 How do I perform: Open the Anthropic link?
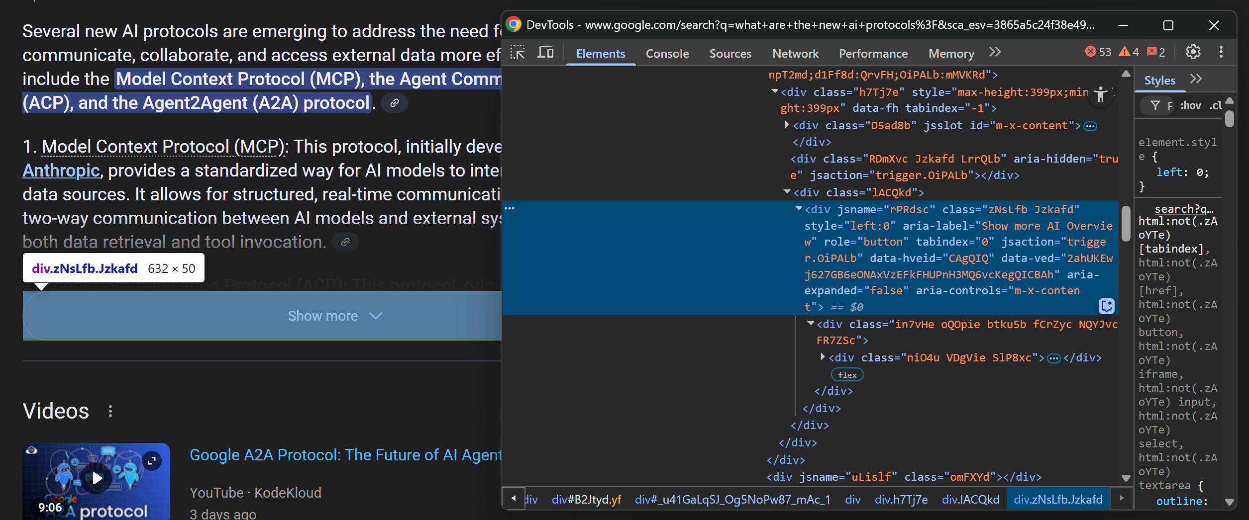(x=61, y=171)
